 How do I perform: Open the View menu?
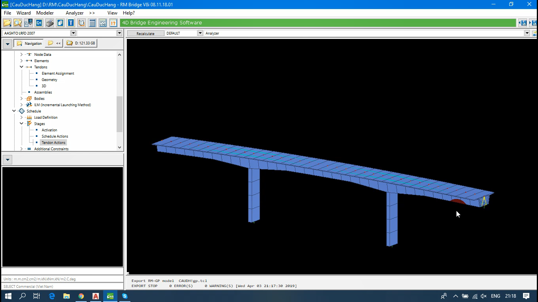click(112, 13)
